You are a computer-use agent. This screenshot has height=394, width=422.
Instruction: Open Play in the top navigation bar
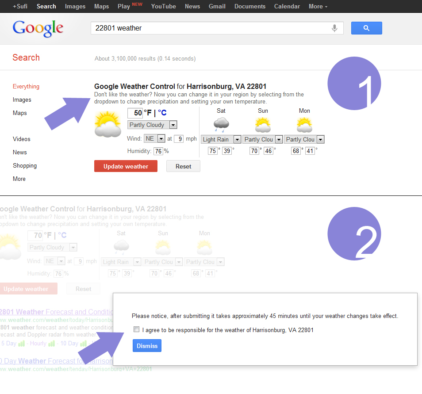click(124, 6)
